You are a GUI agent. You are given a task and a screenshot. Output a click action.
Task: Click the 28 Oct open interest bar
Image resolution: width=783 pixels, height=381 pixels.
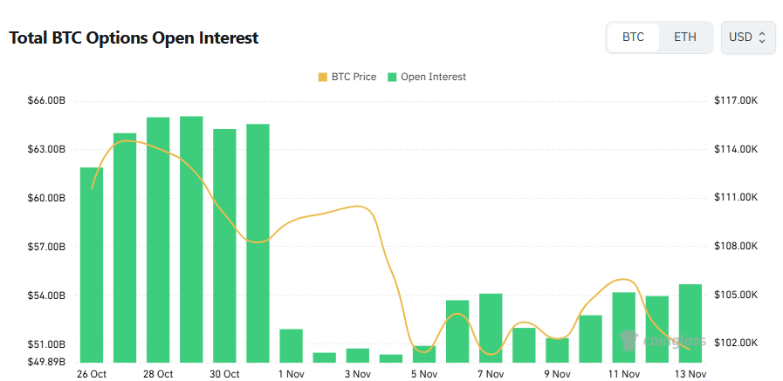click(158, 240)
